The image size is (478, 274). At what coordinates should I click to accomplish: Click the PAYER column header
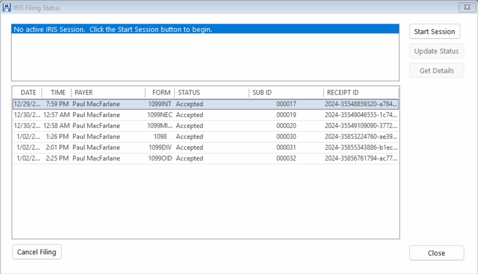[x=108, y=93]
